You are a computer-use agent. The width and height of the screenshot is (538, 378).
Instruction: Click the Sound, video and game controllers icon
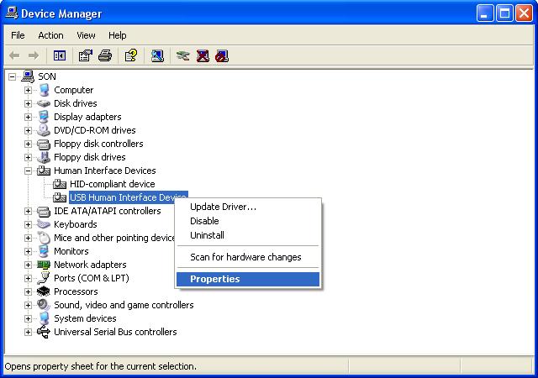pos(44,305)
